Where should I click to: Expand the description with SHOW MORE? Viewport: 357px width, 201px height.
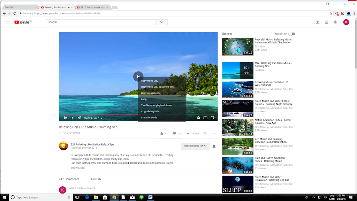tap(78, 168)
